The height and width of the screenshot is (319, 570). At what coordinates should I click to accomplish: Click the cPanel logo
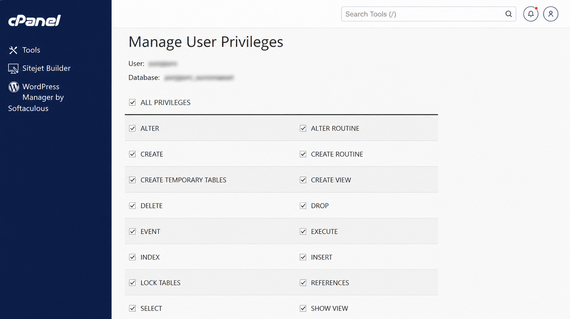tap(34, 20)
